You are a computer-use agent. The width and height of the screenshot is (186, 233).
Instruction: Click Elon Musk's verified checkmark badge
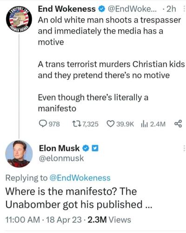point(86,148)
